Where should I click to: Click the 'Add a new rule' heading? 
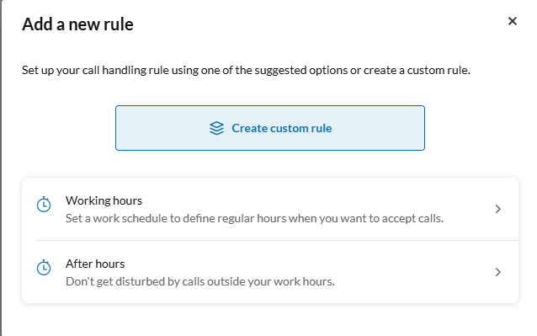coord(77,24)
